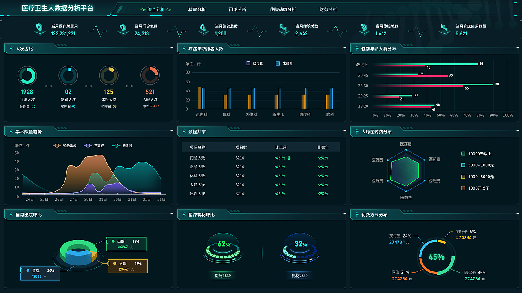The width and height of the screenshot is (522, 293).
Task: Click the 微信 21% label
Action: coord(400,272)
